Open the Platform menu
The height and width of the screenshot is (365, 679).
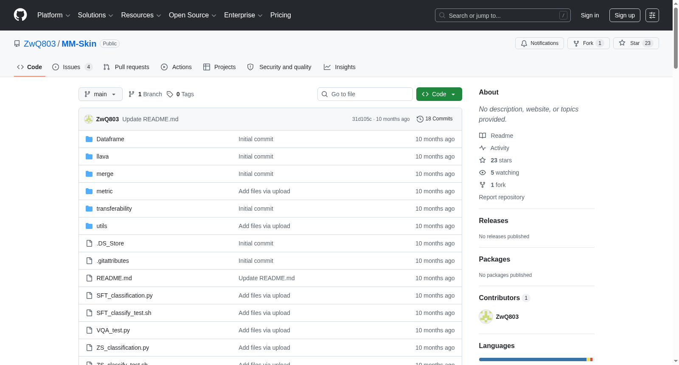pyautogui.click(x=54, y=15)
